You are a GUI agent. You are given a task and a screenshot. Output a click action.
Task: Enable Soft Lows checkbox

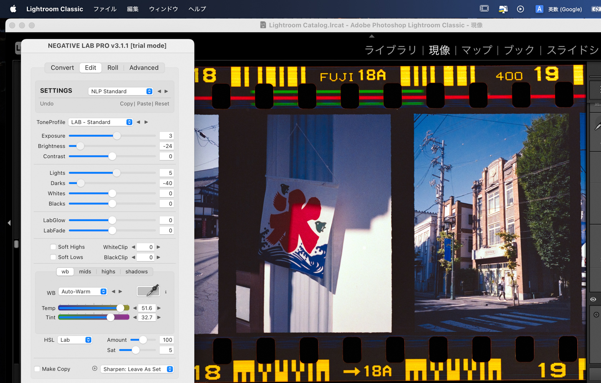tap(53, 257)
